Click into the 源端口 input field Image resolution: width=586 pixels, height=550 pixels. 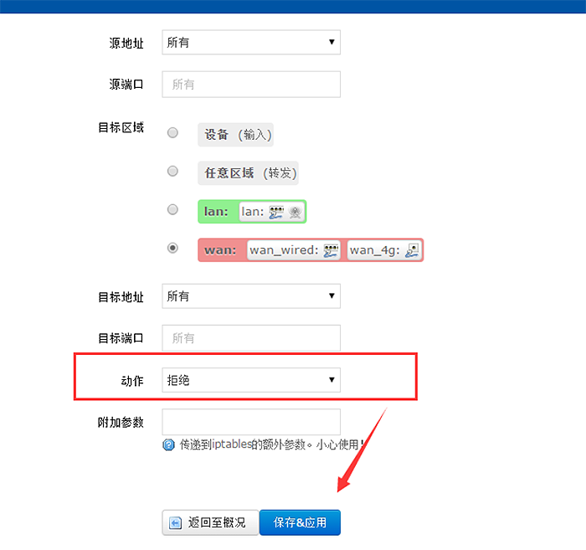coord(251,85)
